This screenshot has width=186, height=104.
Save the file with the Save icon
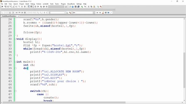pos(76,7)
